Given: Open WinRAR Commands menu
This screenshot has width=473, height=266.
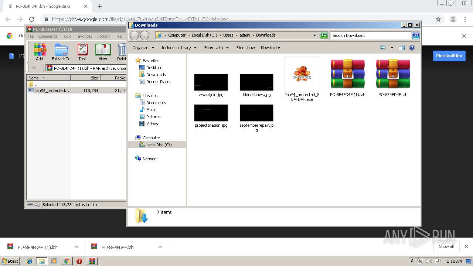Looking at the screenshot, I should [48, 36].
